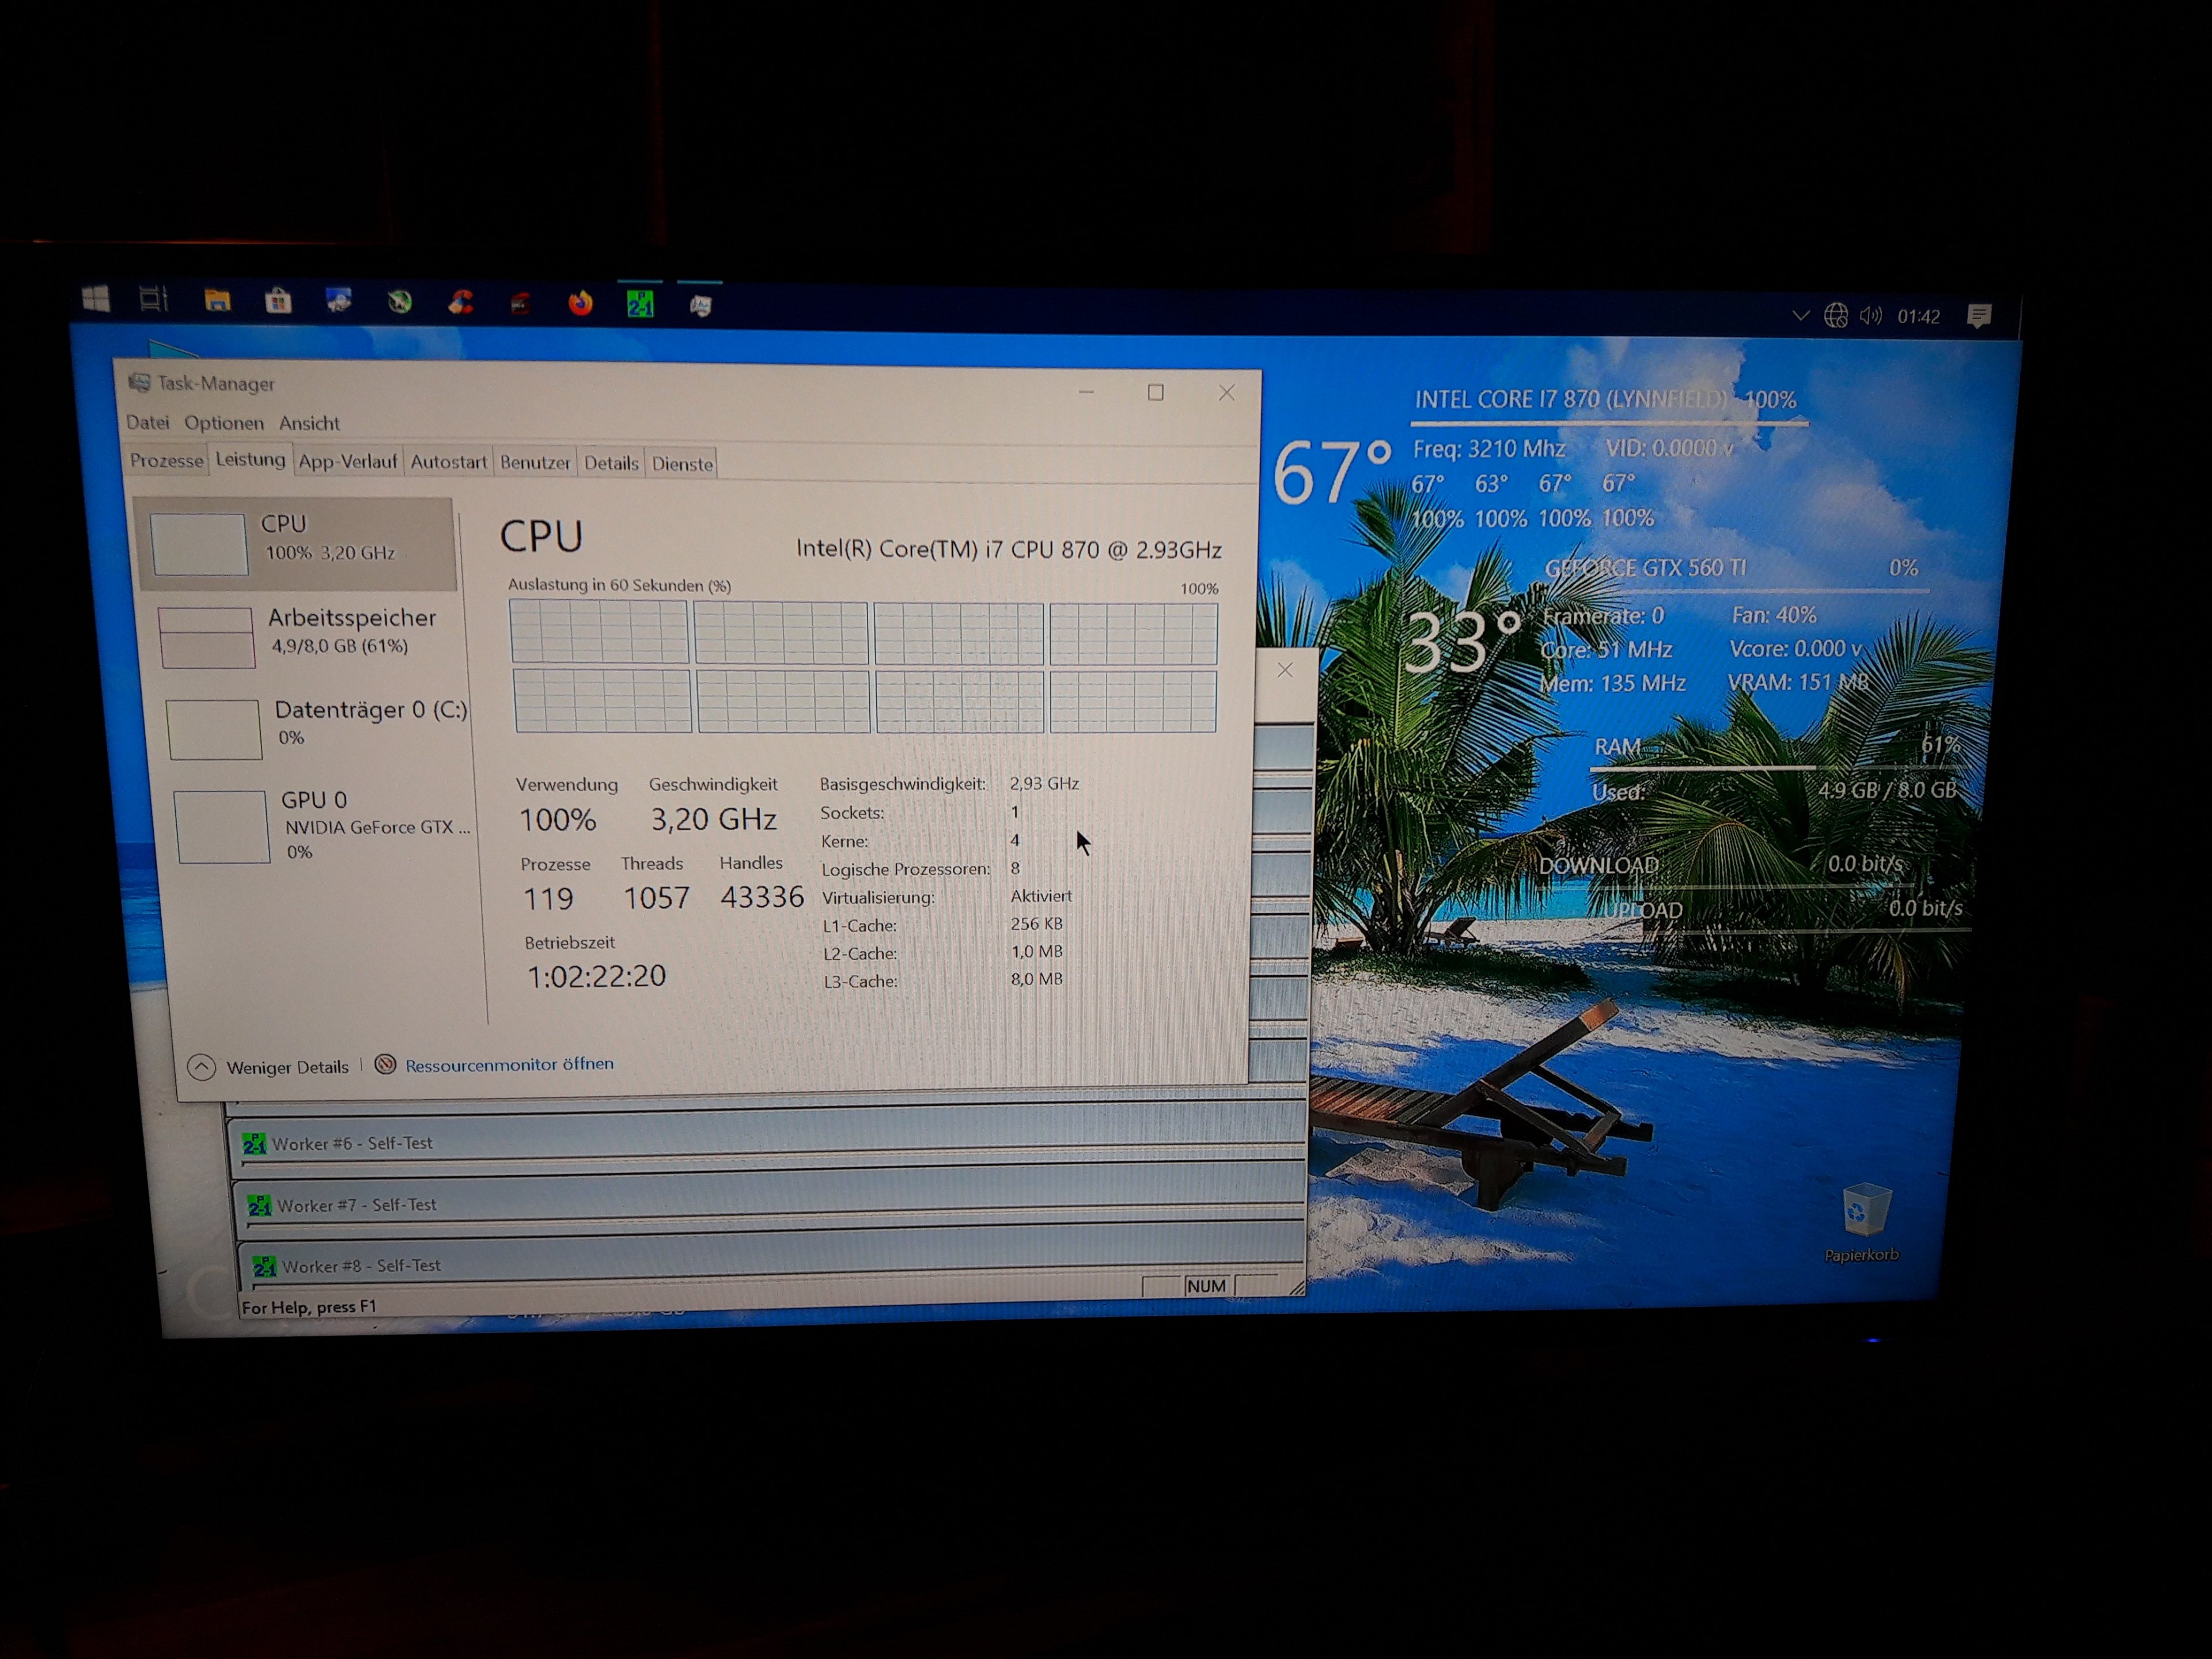Switch to the Prozesse tab

pyautogui.click(x=166, y=461)
